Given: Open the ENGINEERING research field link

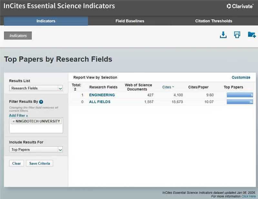Looking at the screenshot, I should (102, 95).
